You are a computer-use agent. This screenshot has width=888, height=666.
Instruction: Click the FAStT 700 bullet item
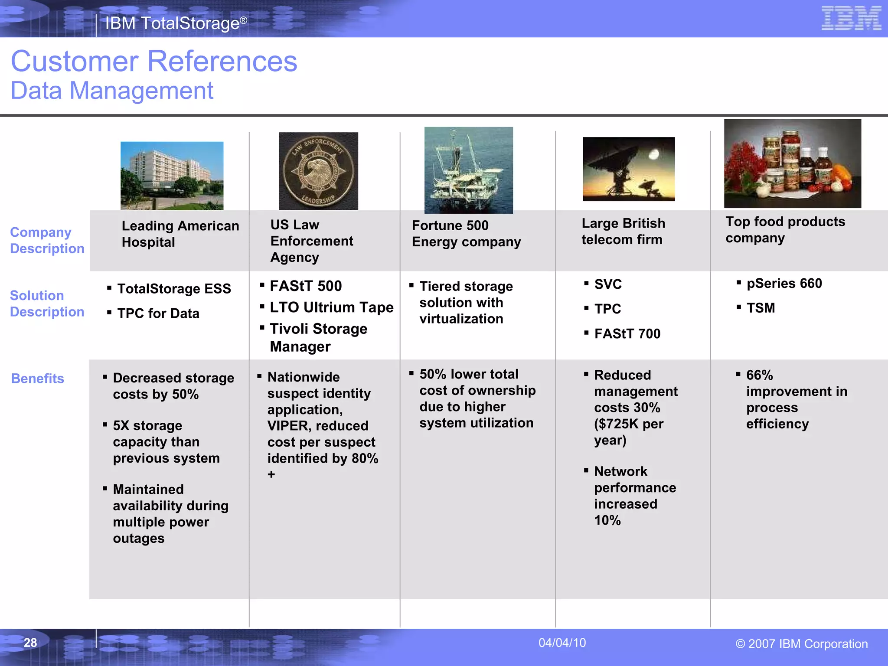coord(627,333)
